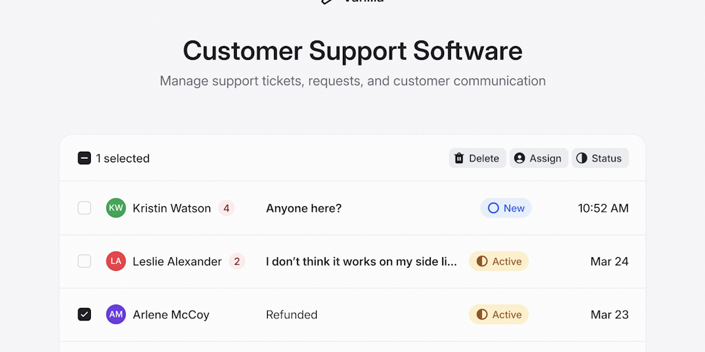Viewport: 705px width, 352px height.
Task: Open the Status menu in toolbar
Action: point(600,158)
